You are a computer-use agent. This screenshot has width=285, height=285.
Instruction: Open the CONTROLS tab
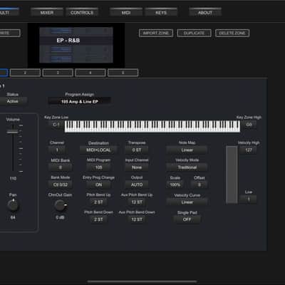82,12
